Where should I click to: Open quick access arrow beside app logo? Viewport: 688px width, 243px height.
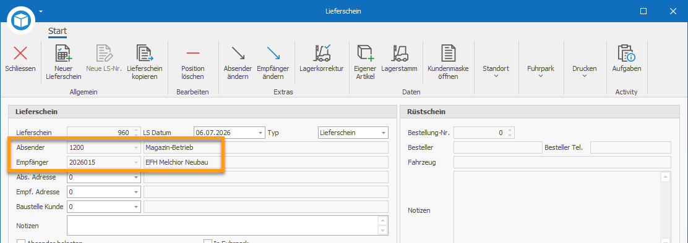coord(41,11)
